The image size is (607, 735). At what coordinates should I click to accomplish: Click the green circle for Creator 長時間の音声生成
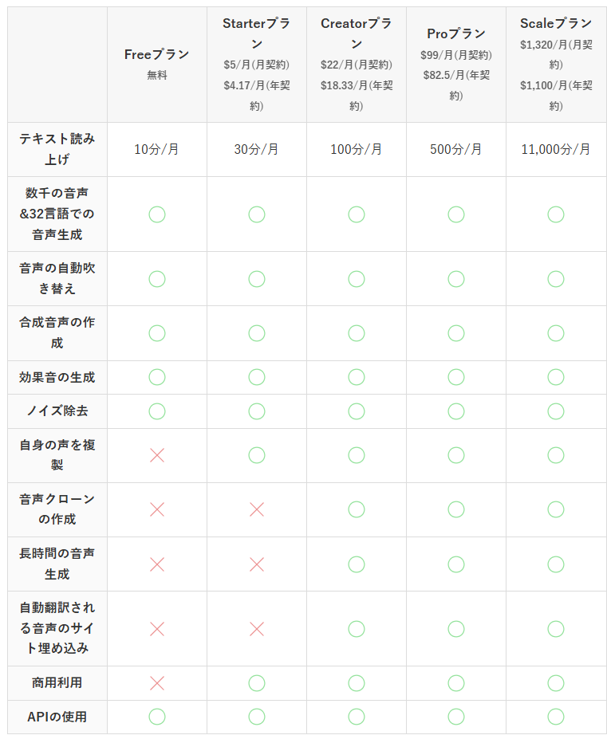click(357, 564)
